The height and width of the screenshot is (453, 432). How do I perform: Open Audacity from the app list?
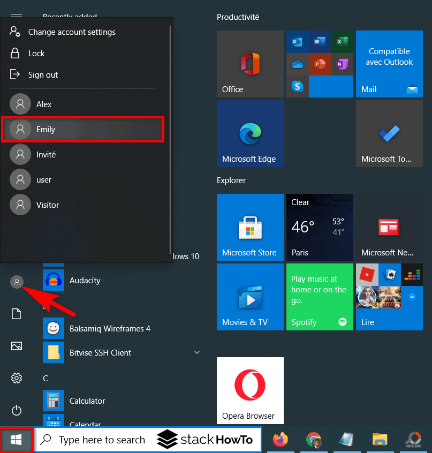click(83, 280)
